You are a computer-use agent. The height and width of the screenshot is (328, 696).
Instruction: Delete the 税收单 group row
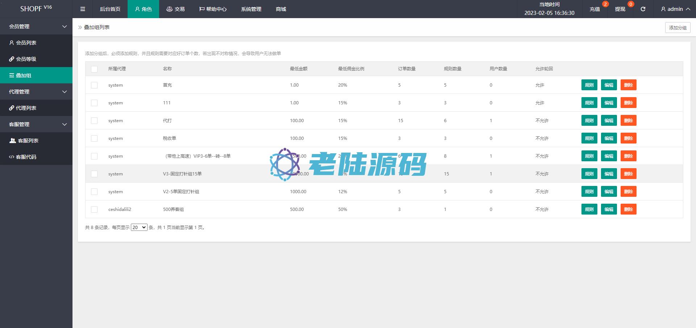coord(628,138)
